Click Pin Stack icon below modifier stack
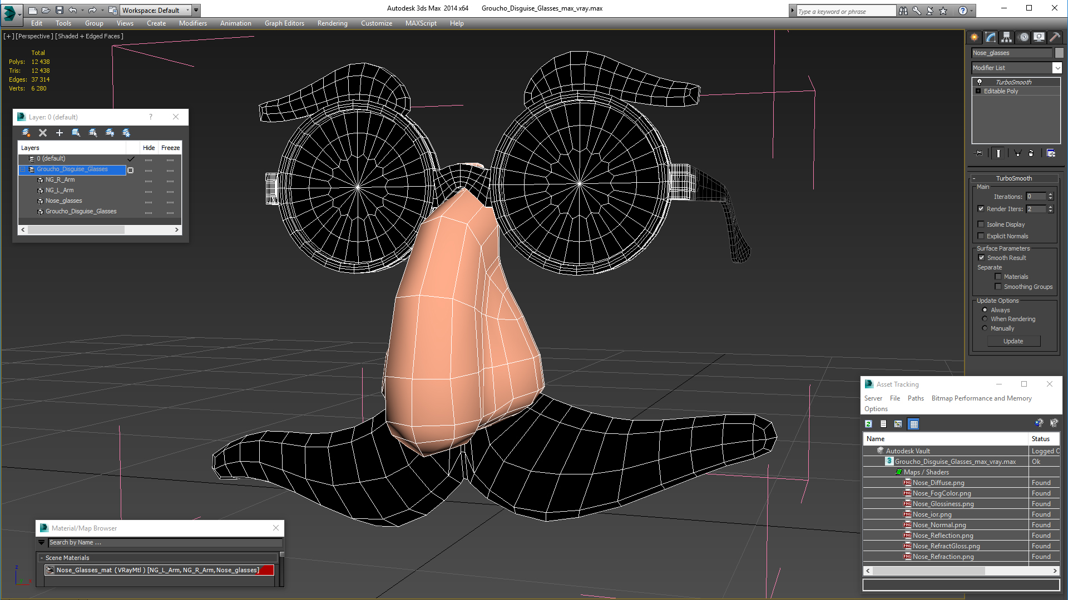 (x=979, y=153)
